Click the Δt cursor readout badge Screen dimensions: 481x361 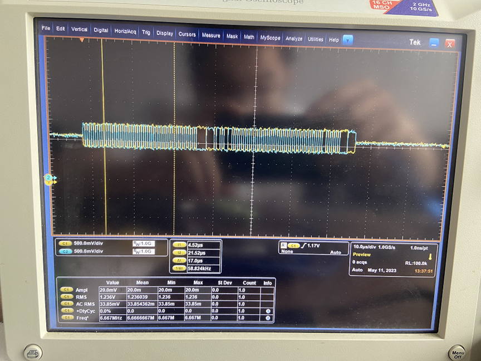pyautogui.click(x=179, y=260)
